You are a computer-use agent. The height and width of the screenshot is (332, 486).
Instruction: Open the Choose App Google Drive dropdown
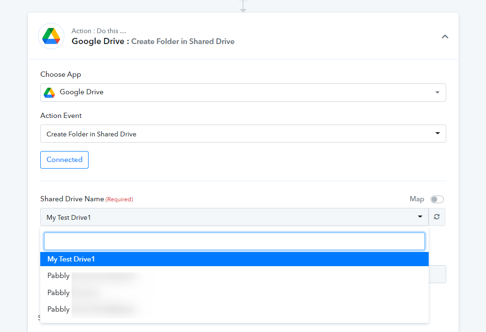(x=243, y=92)
